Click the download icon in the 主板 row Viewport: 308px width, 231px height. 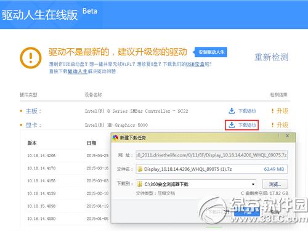click(x=232, y=111)
